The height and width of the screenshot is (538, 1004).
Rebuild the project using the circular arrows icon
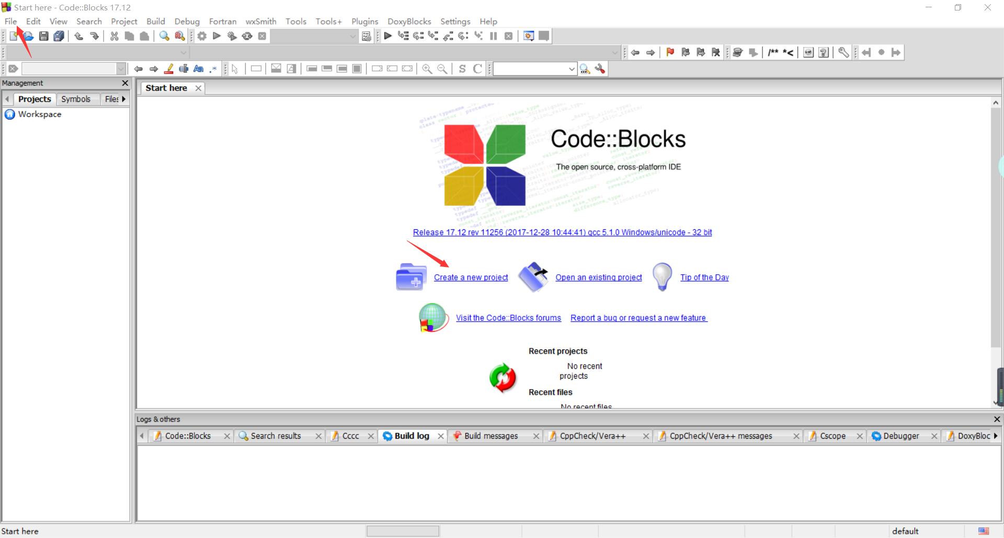click(247, 36)
